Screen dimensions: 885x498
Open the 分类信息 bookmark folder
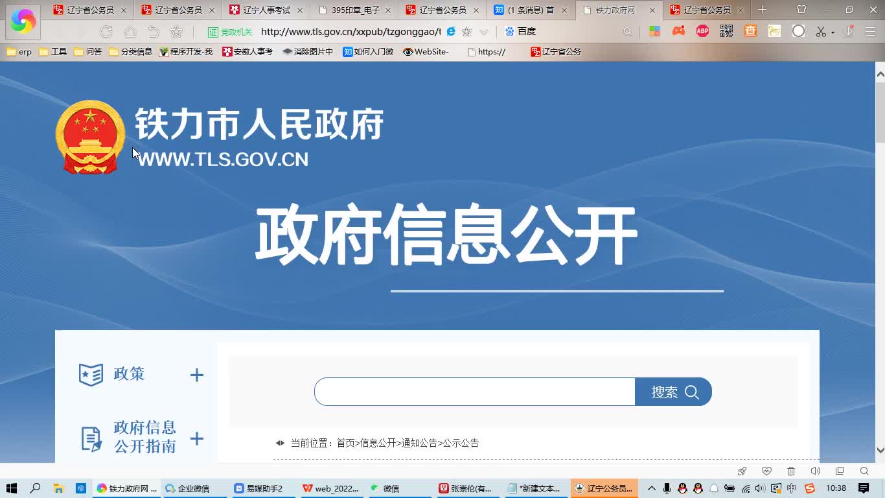tap(130, 52)
